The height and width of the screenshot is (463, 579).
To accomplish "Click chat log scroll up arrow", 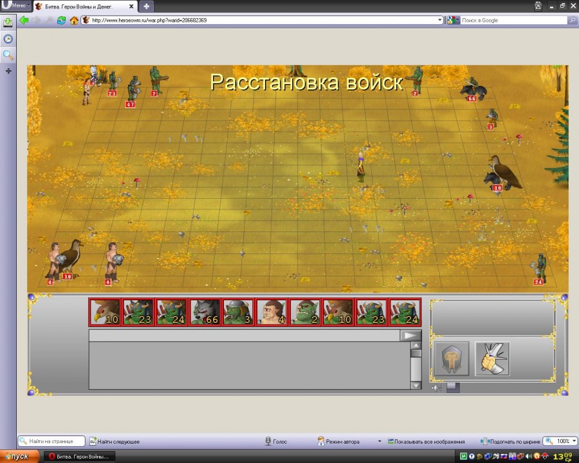I will [x=416, y=346].
